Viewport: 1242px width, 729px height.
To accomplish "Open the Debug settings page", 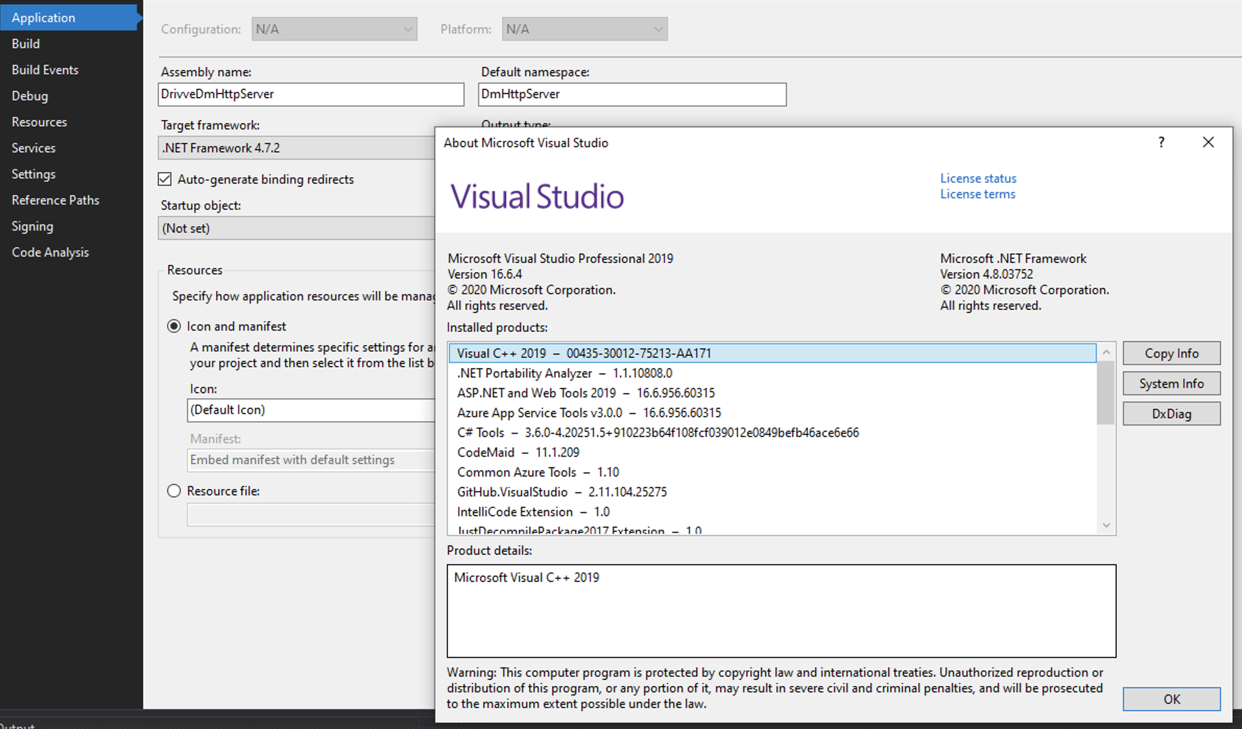I will pos(30,96).
